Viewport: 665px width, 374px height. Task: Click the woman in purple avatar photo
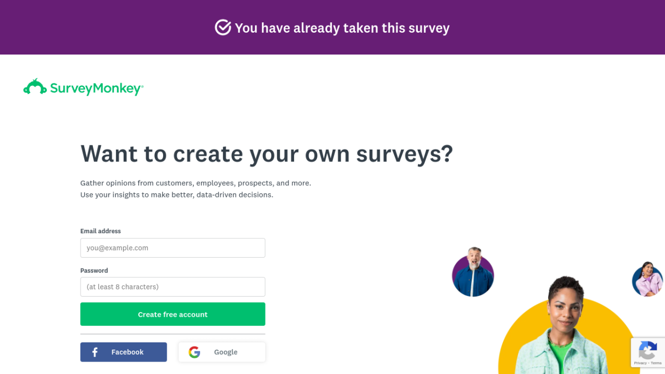(x=647, y=279)
